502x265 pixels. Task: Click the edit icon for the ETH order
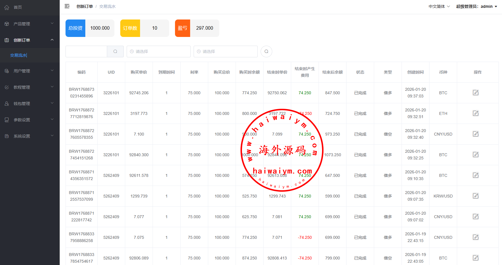coord(476,113)
